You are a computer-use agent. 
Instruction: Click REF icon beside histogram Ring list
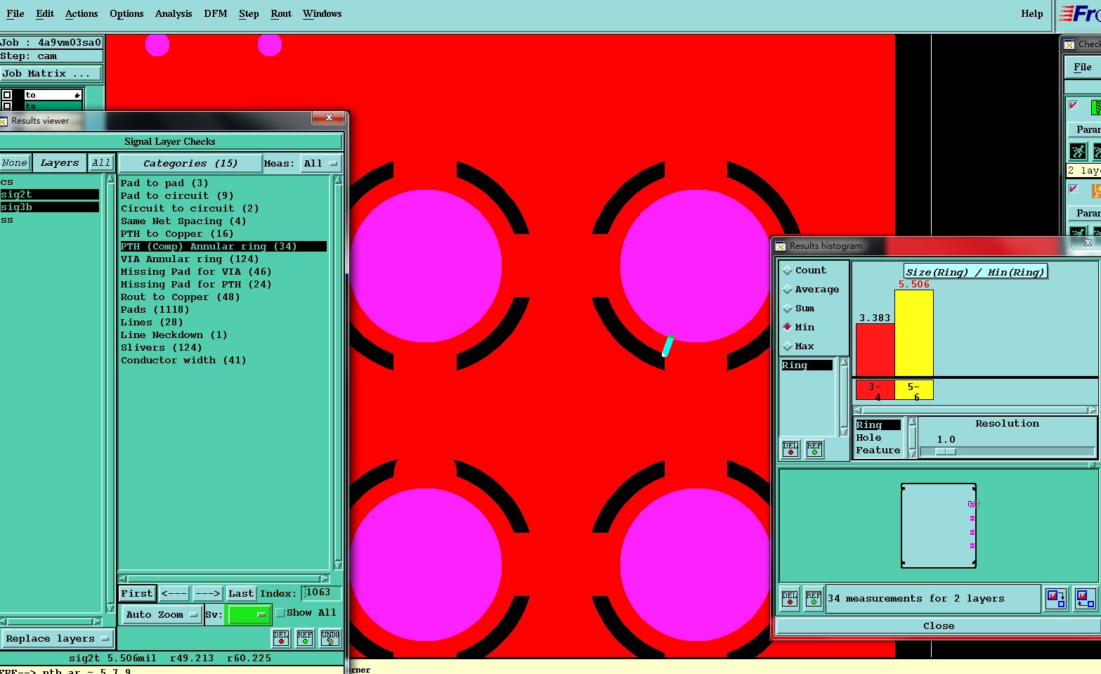[x=814, y=449]
